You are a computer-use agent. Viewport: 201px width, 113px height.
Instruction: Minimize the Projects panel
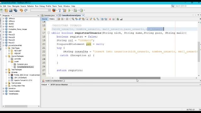[38, 15]
